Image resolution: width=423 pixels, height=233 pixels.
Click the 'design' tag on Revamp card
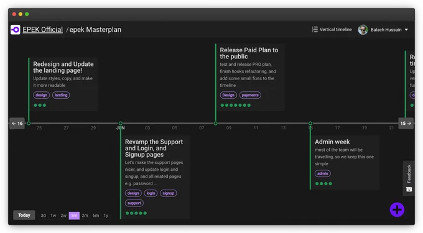pos(133,193)
